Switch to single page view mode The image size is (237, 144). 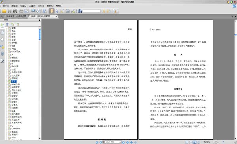[187, 142]
